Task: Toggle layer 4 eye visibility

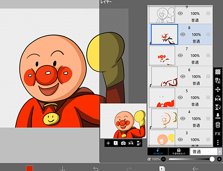Action: point(183,118)
